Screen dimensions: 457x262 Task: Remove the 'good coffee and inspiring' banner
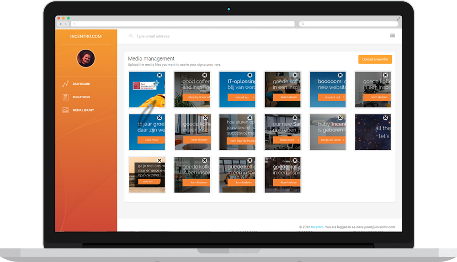pos(205,75)
